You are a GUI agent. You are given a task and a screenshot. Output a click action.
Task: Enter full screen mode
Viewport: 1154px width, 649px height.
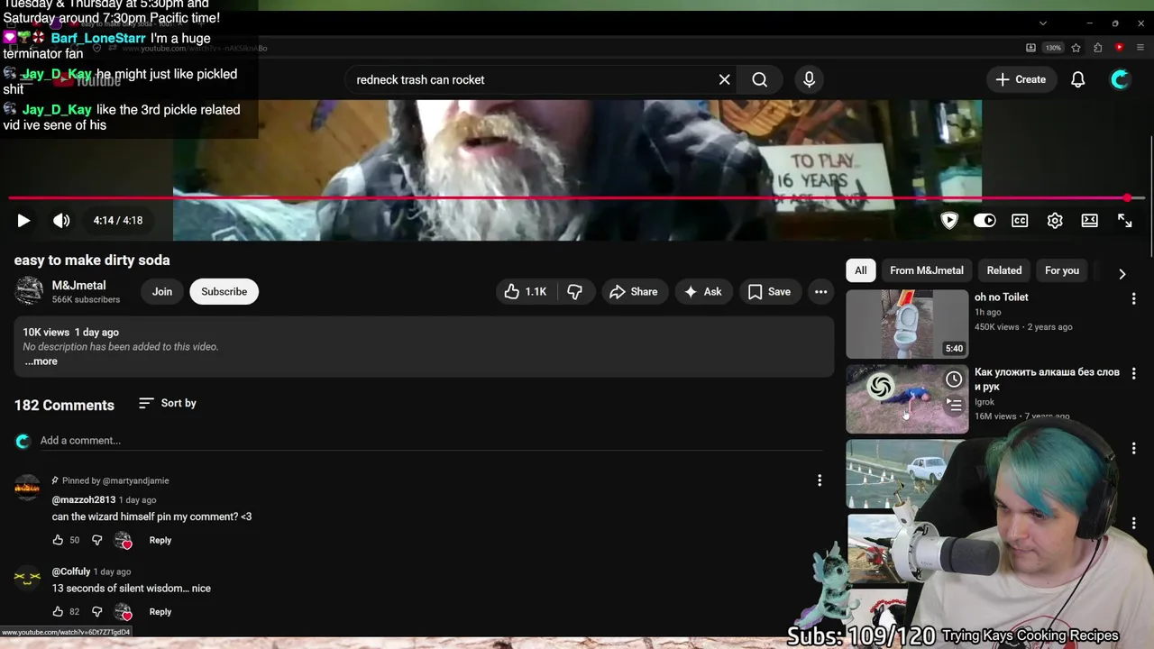(x=1125, y=220)
